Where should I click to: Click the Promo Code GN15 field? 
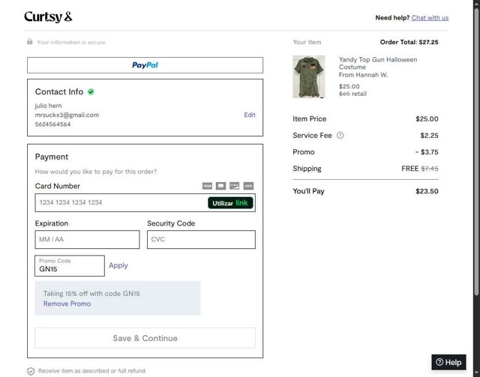tap(70, 265)
